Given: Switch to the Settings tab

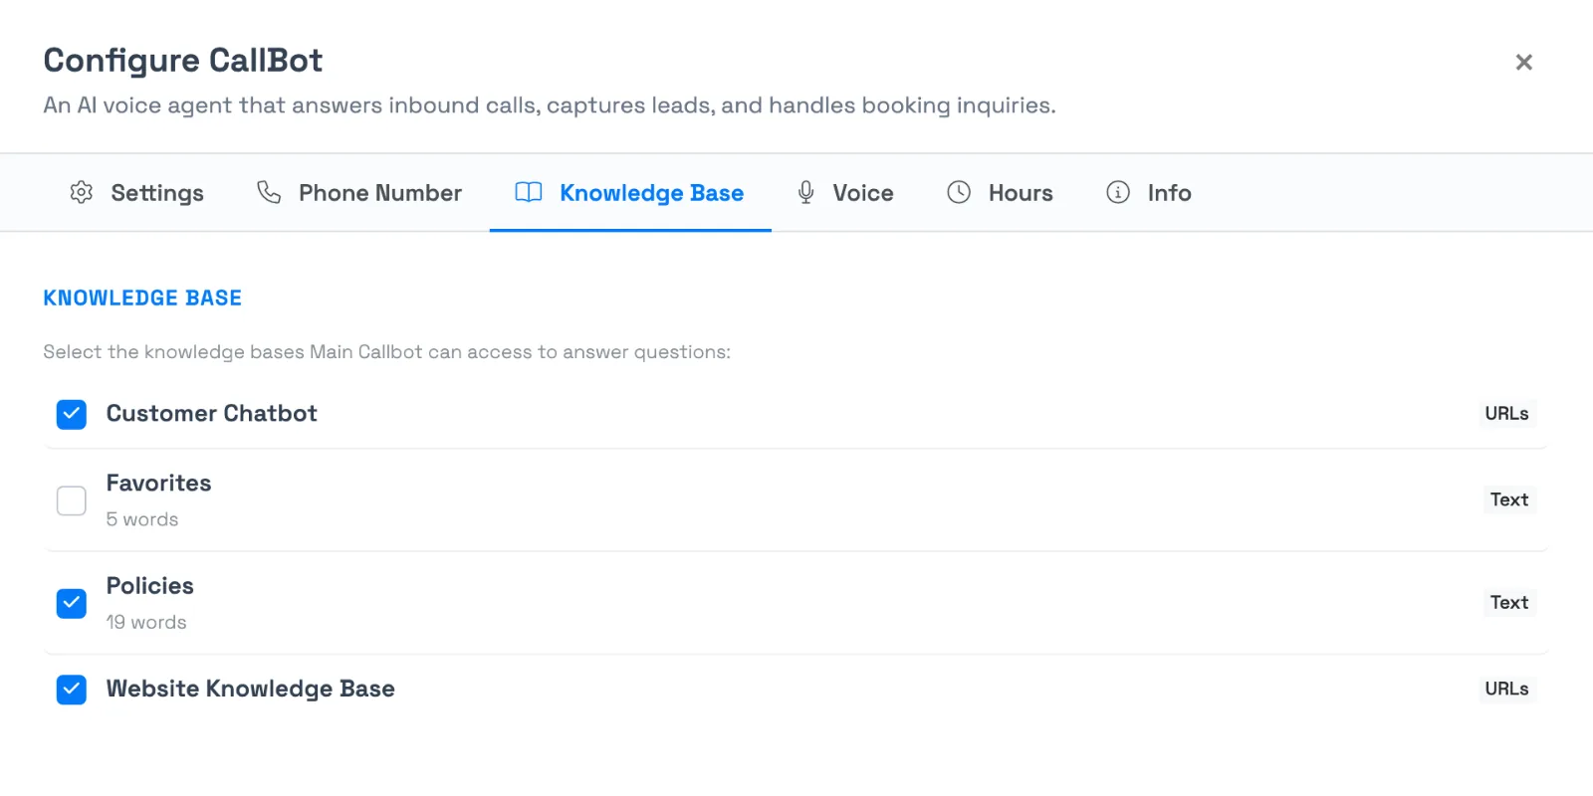Looking at the screenshot, I should (137, 193).
